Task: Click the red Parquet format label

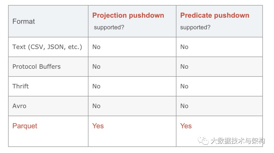Action: (25, 126)
